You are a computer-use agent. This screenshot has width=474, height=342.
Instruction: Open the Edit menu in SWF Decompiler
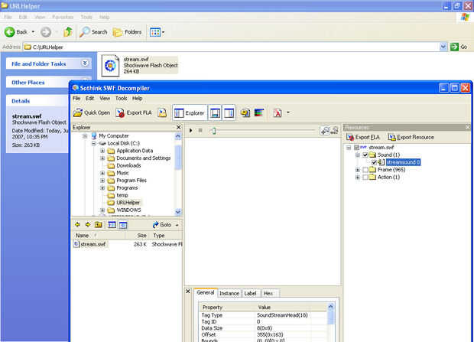89,99
